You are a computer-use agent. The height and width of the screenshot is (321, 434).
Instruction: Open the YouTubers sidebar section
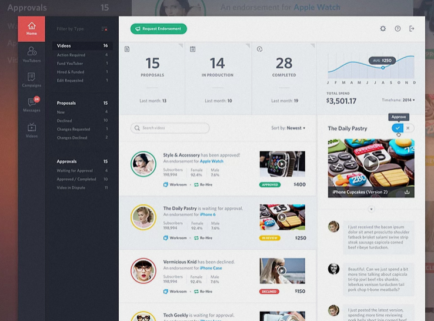click(x=32, y=54)
